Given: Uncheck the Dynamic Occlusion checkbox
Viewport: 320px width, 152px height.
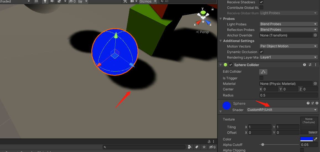Looking at the screenshot, I should point(261,52).
